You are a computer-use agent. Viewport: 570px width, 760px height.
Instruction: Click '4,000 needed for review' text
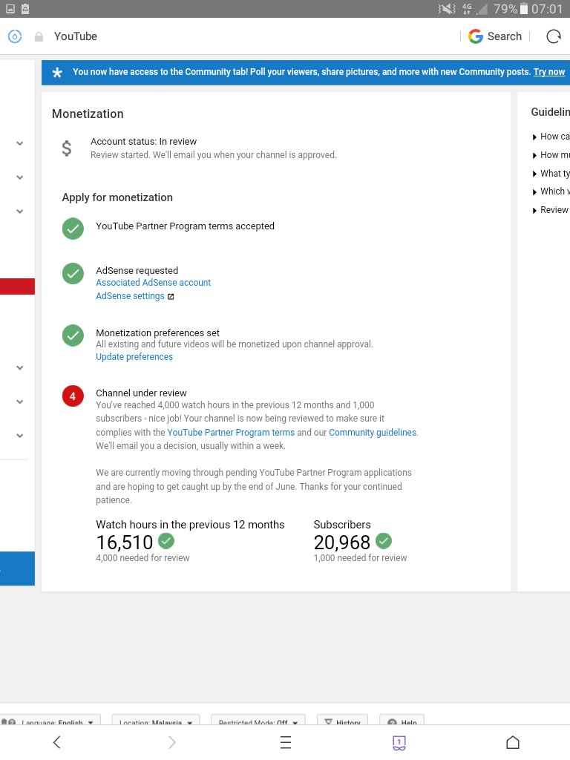pos(142,558)
